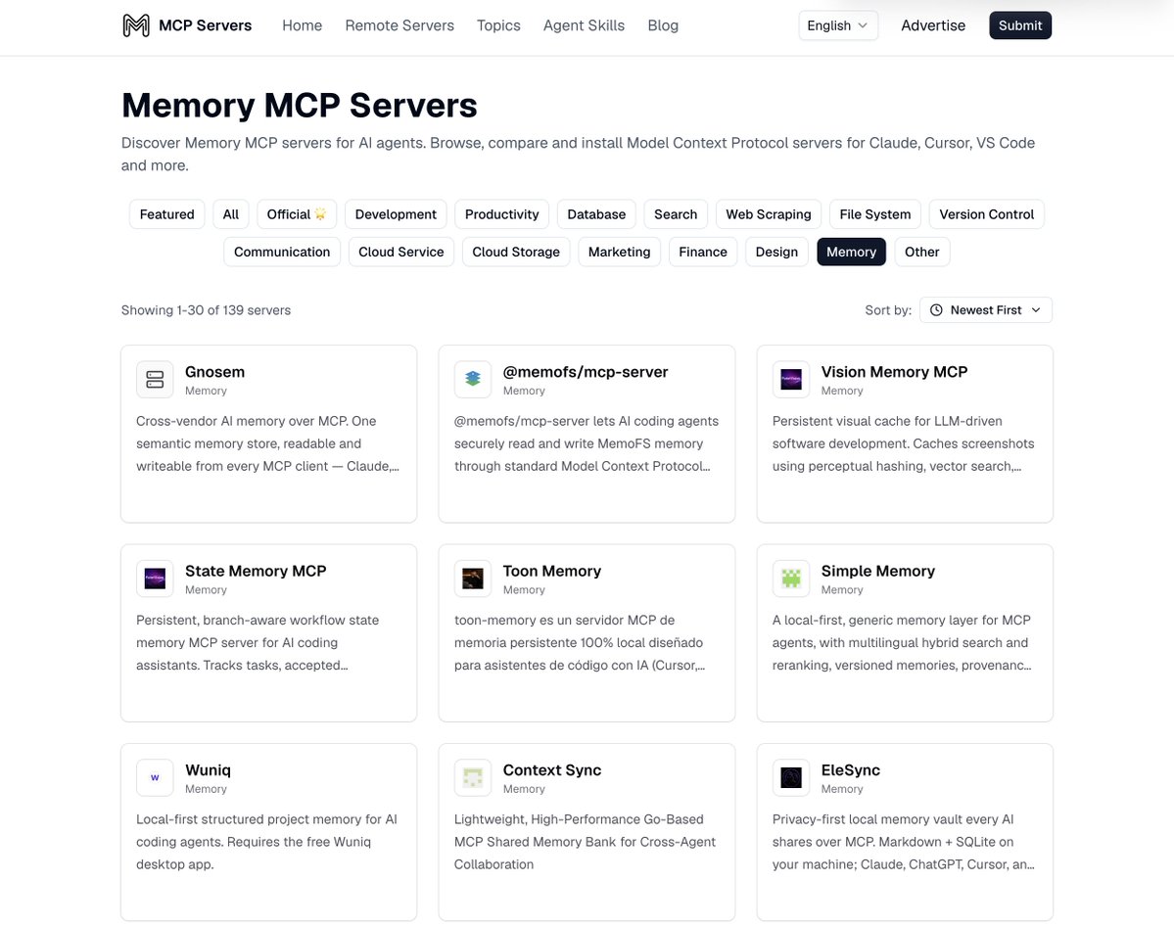
Task: Click the Memory tag under Simple Memory
Action: (841, 589)
